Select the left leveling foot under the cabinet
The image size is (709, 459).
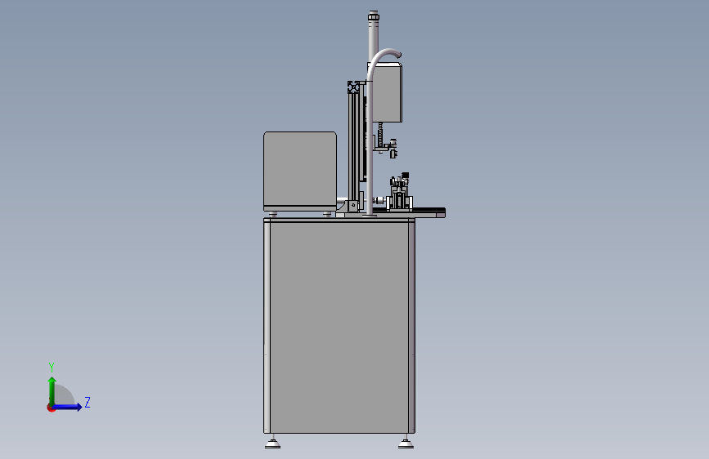[272, 443]
